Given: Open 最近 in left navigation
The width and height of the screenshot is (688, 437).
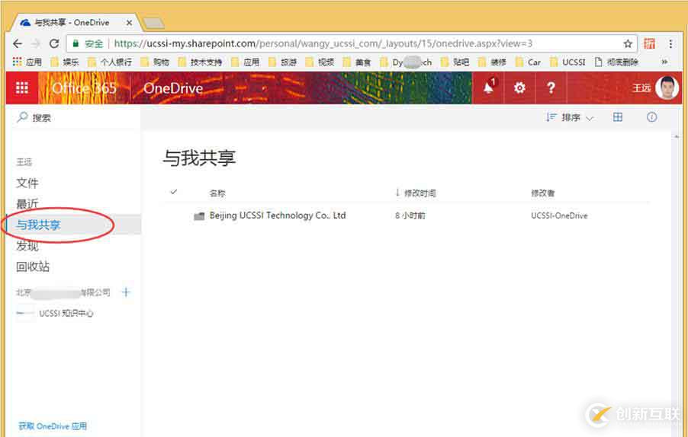Looking at the screenshot, I should coord(27,204).
